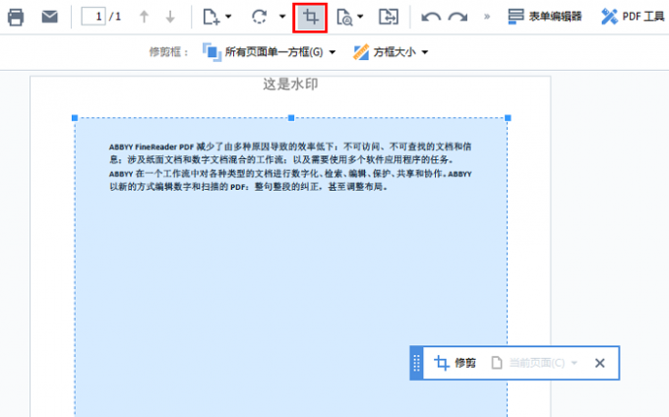Open 所有页面单一方框(G) dropdown
669x417 pixels.
click(269, 52)
